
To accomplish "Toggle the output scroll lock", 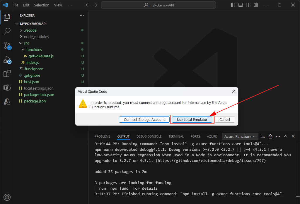I will [270, 136].
